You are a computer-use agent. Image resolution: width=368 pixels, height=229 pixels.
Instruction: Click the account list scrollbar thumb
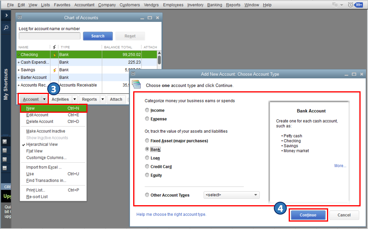pos(159,60)
